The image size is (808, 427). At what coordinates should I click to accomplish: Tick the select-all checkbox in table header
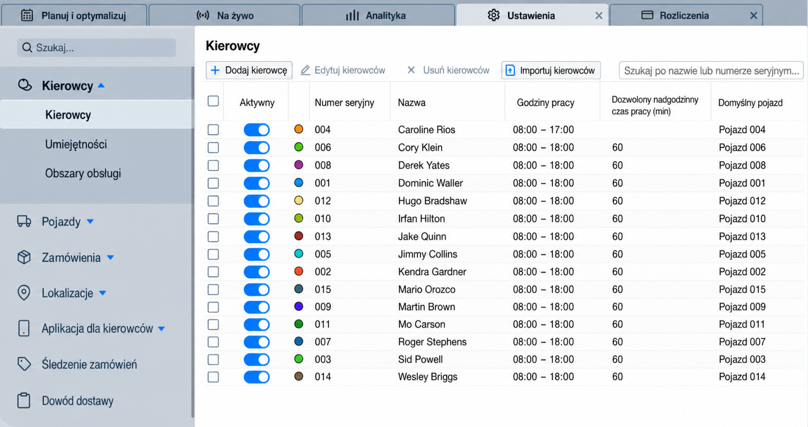pos(213,101)
